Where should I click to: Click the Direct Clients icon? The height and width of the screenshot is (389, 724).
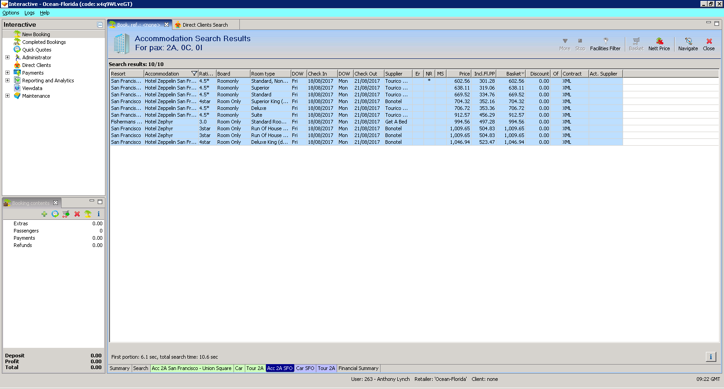click(17, 65)
